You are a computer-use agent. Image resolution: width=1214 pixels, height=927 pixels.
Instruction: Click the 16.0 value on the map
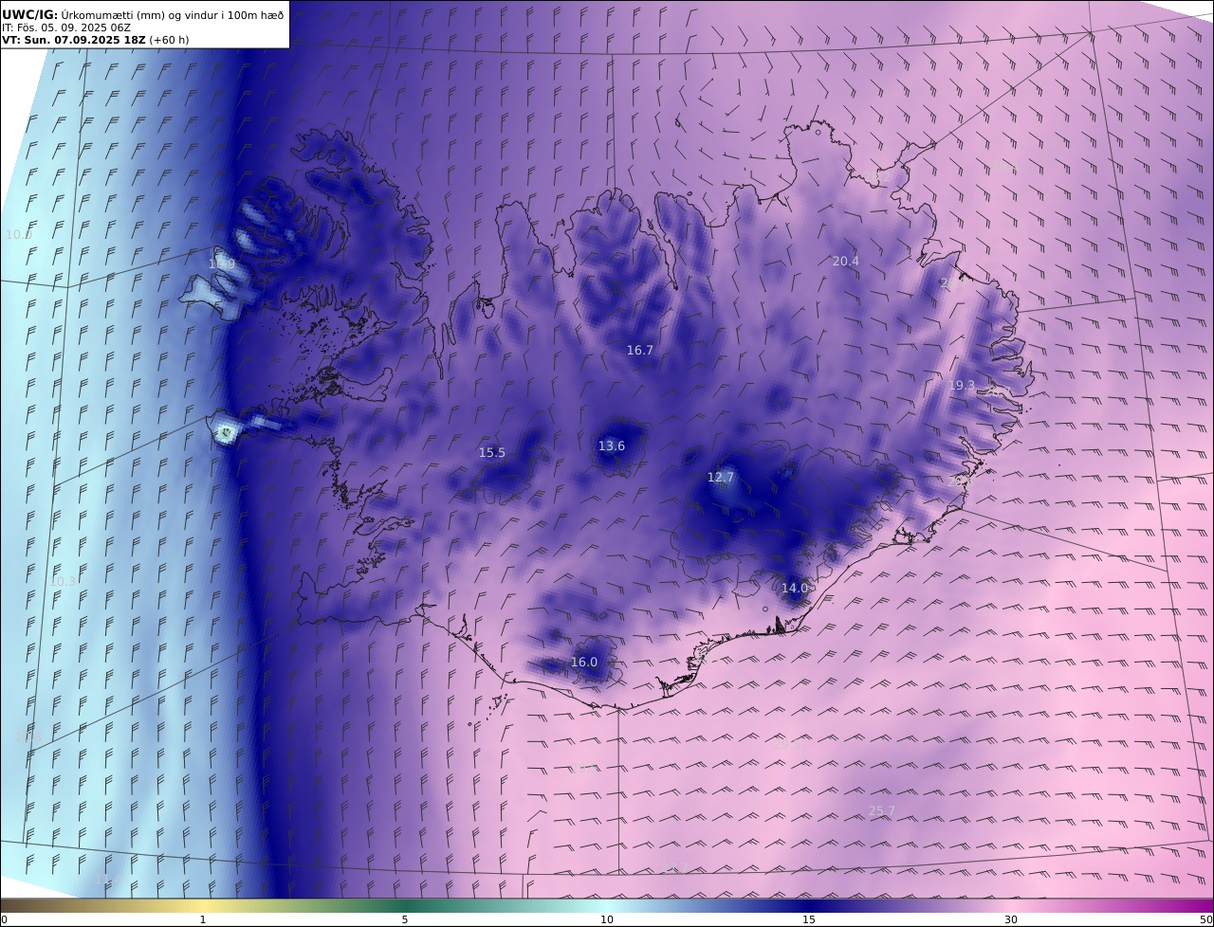point(583,663)
